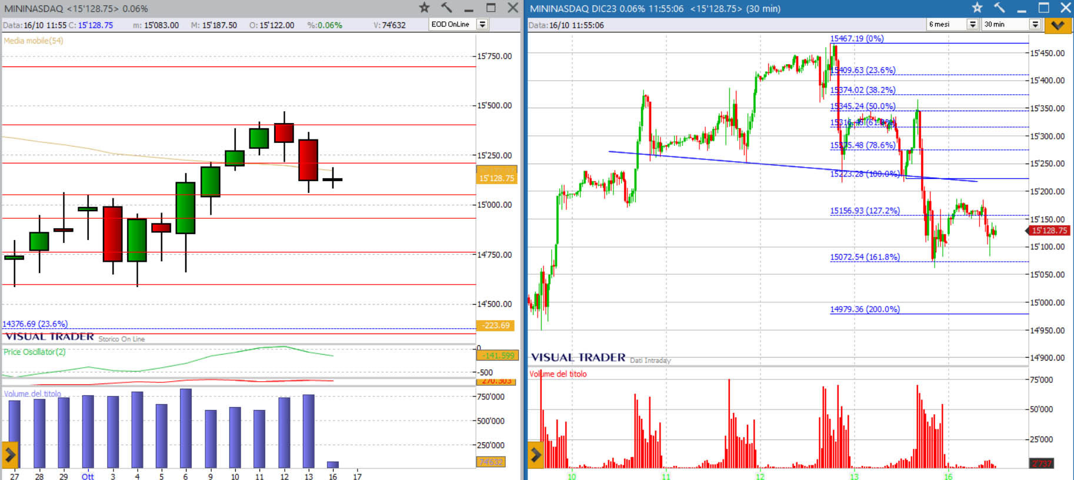Viewport: 1074px width, 480px height.
Task: Click the 15345.24 (50.0%) Fibonacci label
Action: point(863,106)
